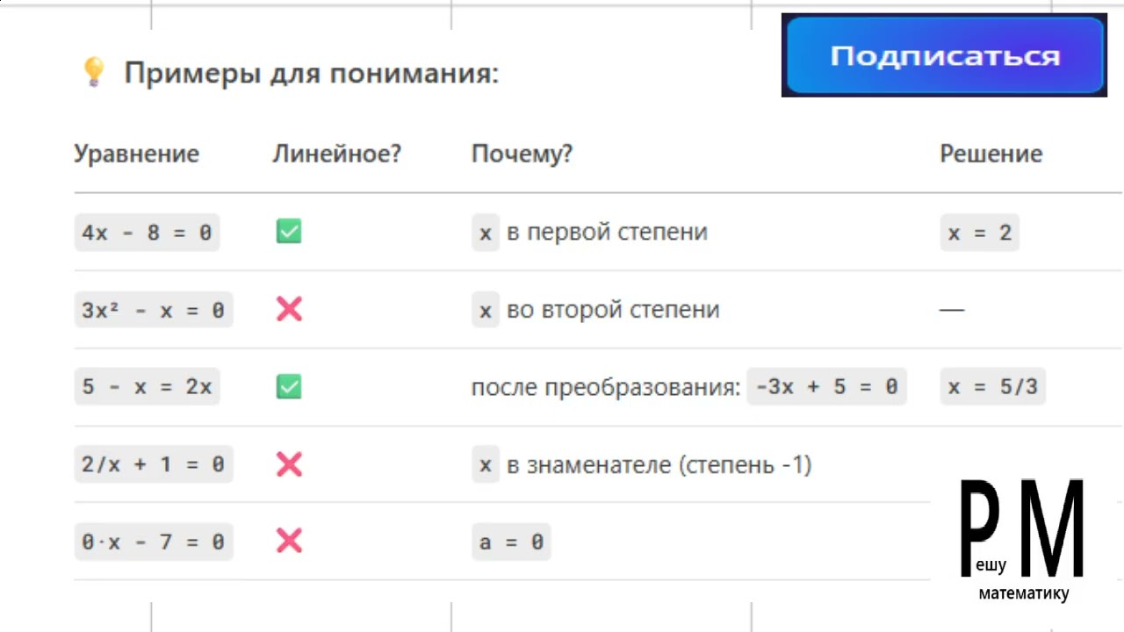This screenshot has width=1124, height=632.
Task: Select the equation 0·x - 7 = 0
Action: [154, 542]
